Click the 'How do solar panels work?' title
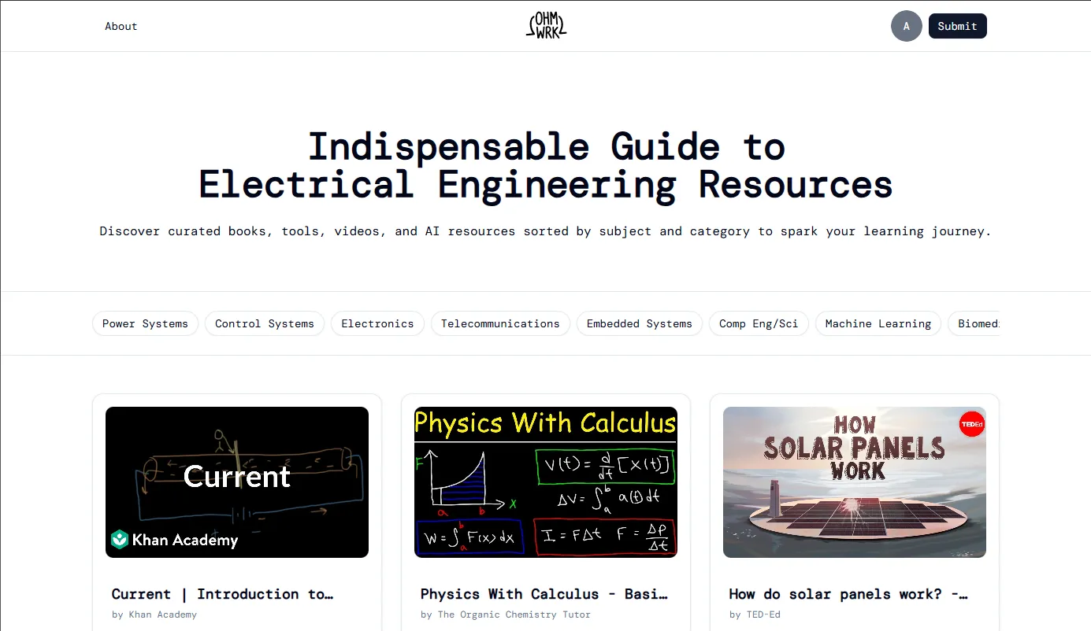This screenshot has width=1091, height=631. pyautogui.click(x=848, y=594)
